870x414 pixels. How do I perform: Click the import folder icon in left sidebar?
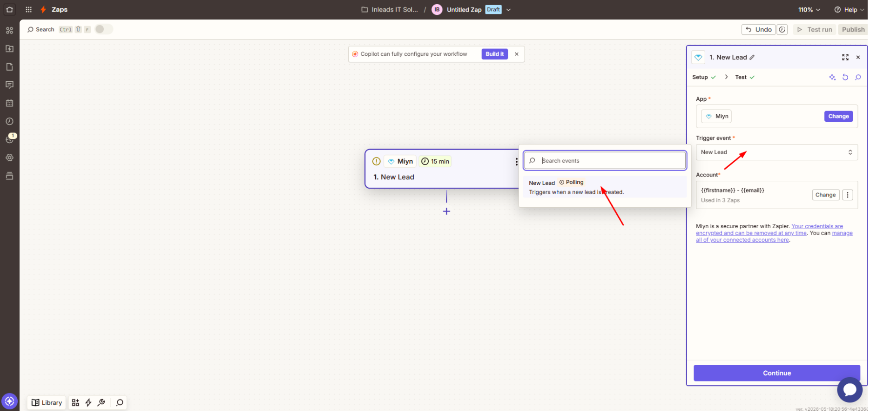coord(9,49)
